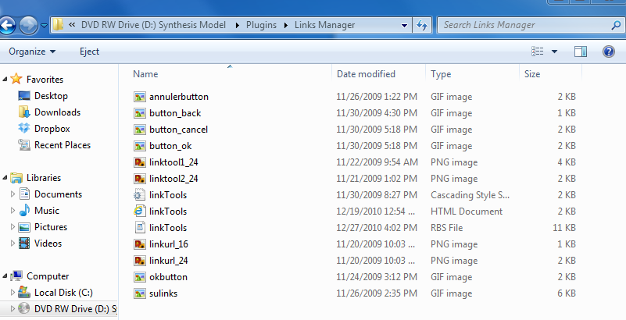Click the Back navigation arrow button

point(5,26)
